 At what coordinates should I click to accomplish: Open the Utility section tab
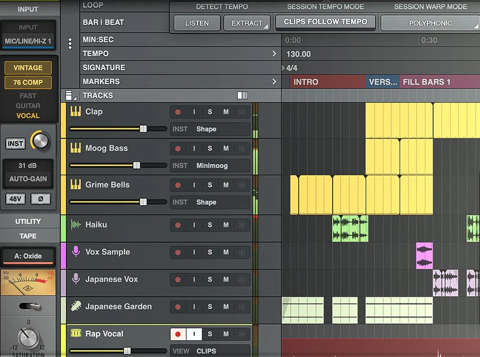[28, 221]
